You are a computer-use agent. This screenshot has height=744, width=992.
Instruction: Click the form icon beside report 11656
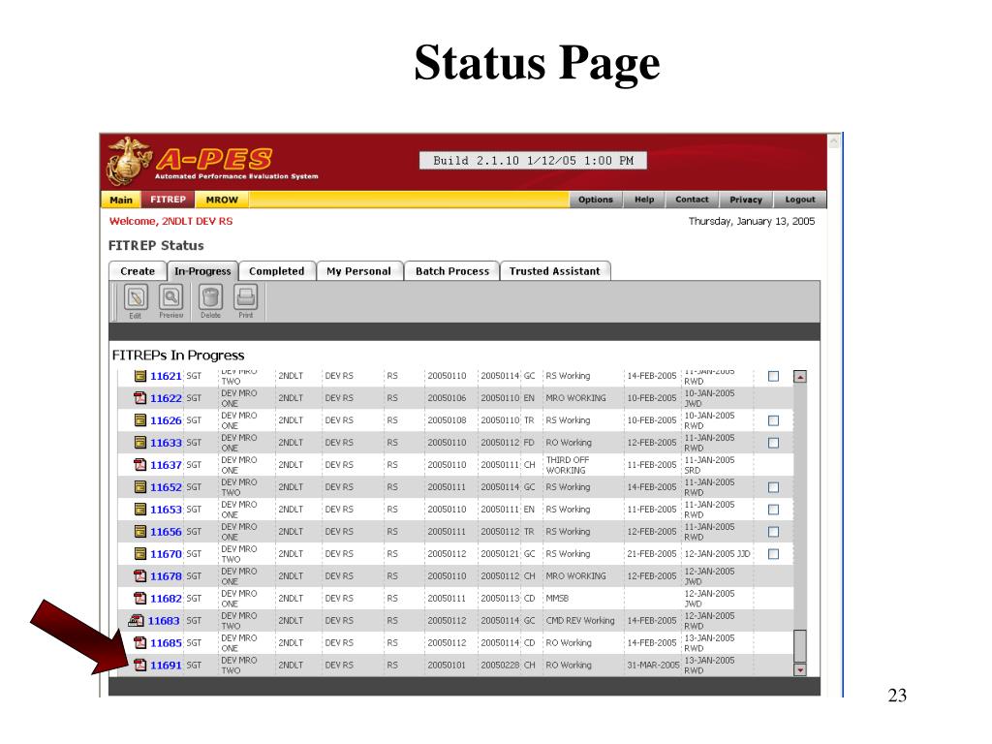coord(140,532)
